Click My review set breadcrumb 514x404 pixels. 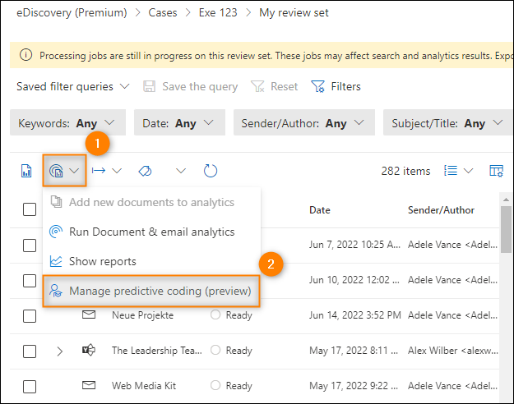pyautogui.click(x=294, y=13)
